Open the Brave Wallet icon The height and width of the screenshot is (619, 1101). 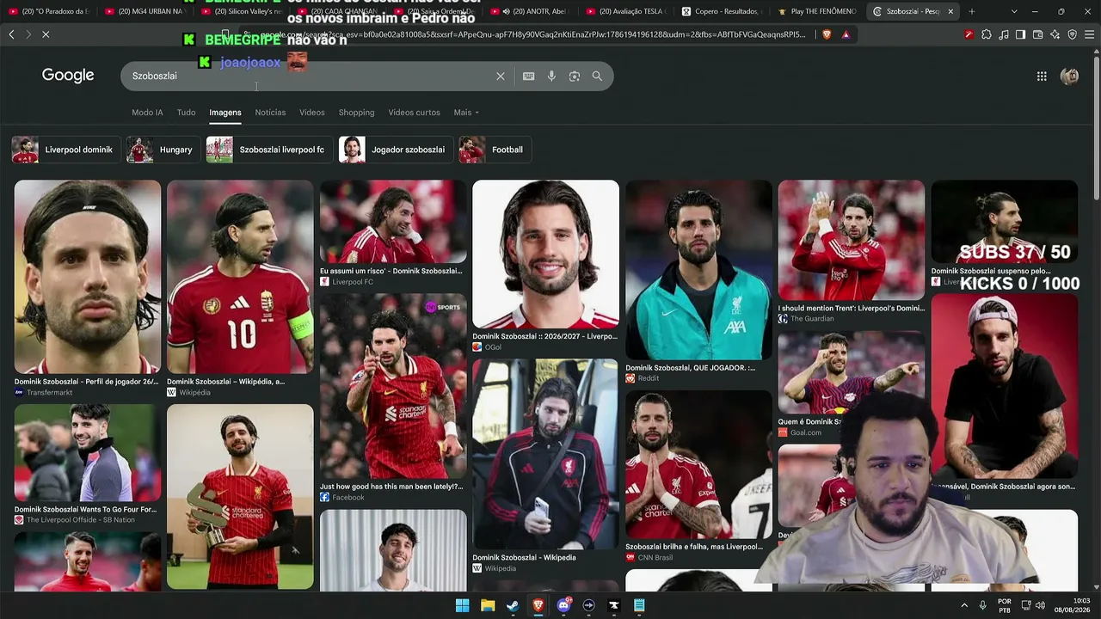coord(1037,34)
